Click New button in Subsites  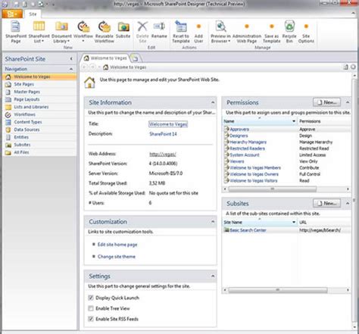[x=326, y=203]
